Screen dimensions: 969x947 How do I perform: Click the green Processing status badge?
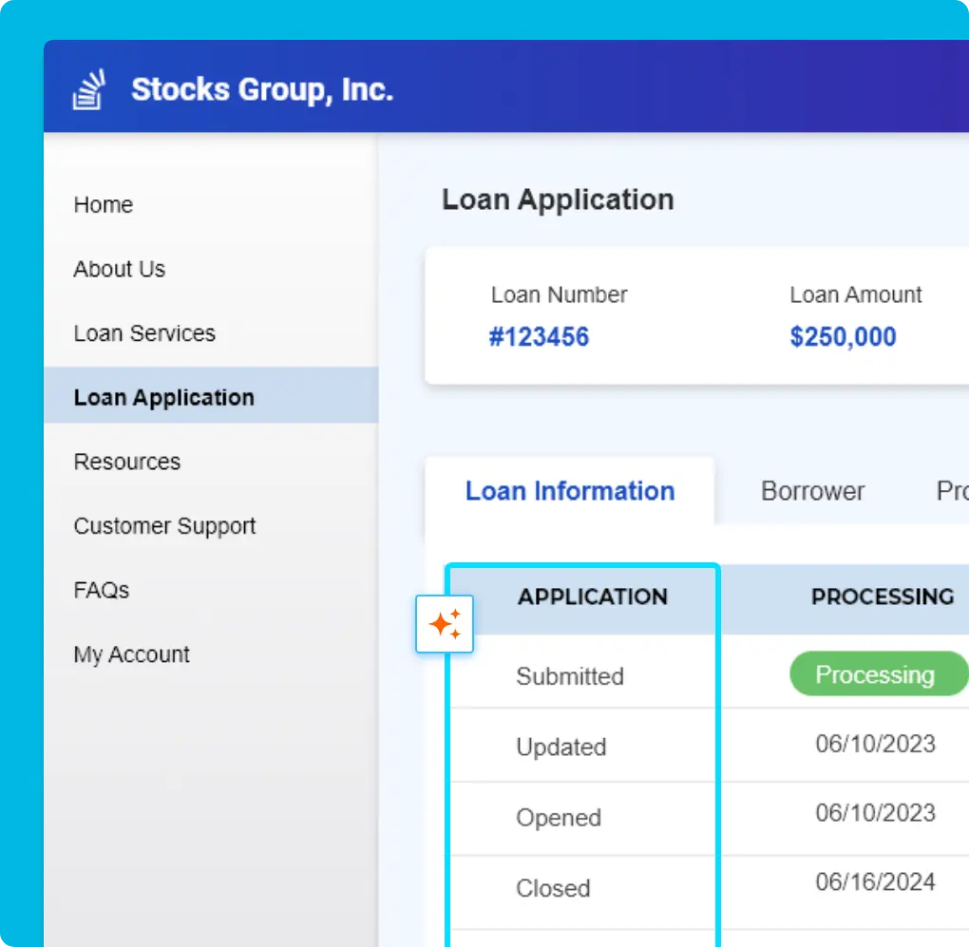[879, 673]
